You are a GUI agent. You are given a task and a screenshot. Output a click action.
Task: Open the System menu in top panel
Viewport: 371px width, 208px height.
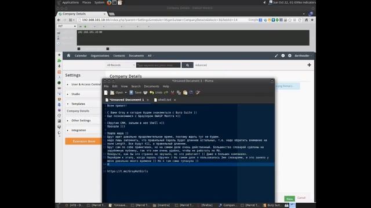tap(99, 2)
